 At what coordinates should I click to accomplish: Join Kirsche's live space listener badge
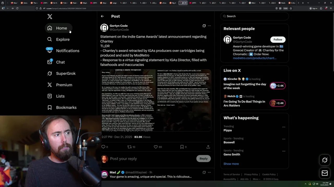click(x=278, y=86)
